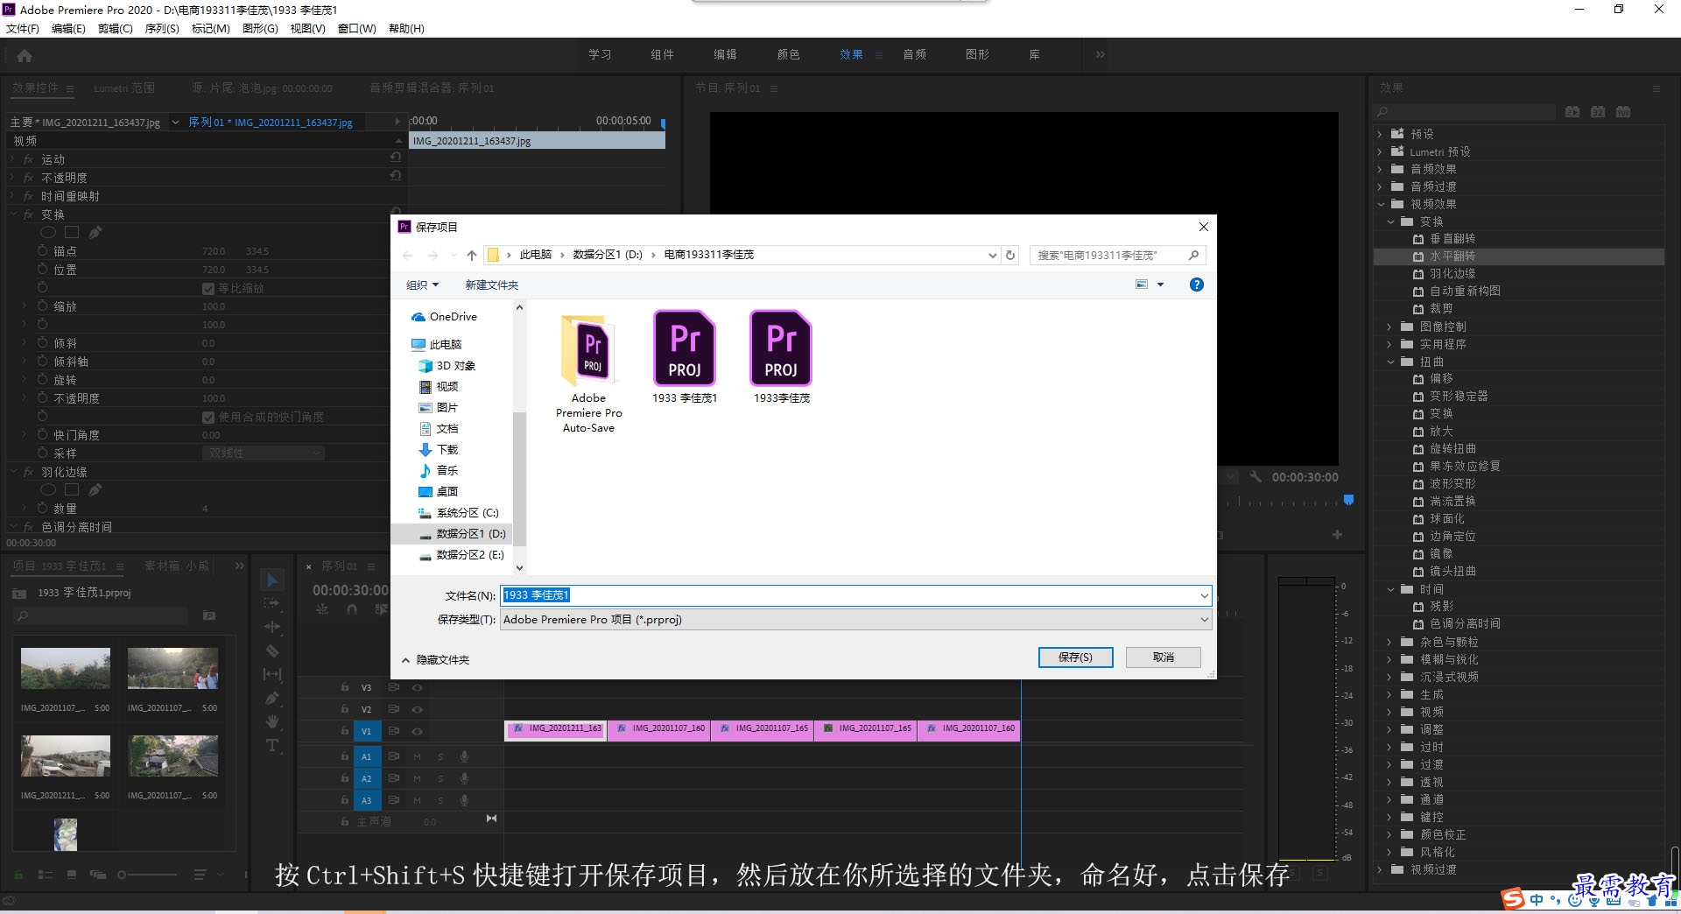The image size is (1681, 914).
Task: Open the 文件(F) menu
Action: 23,29
